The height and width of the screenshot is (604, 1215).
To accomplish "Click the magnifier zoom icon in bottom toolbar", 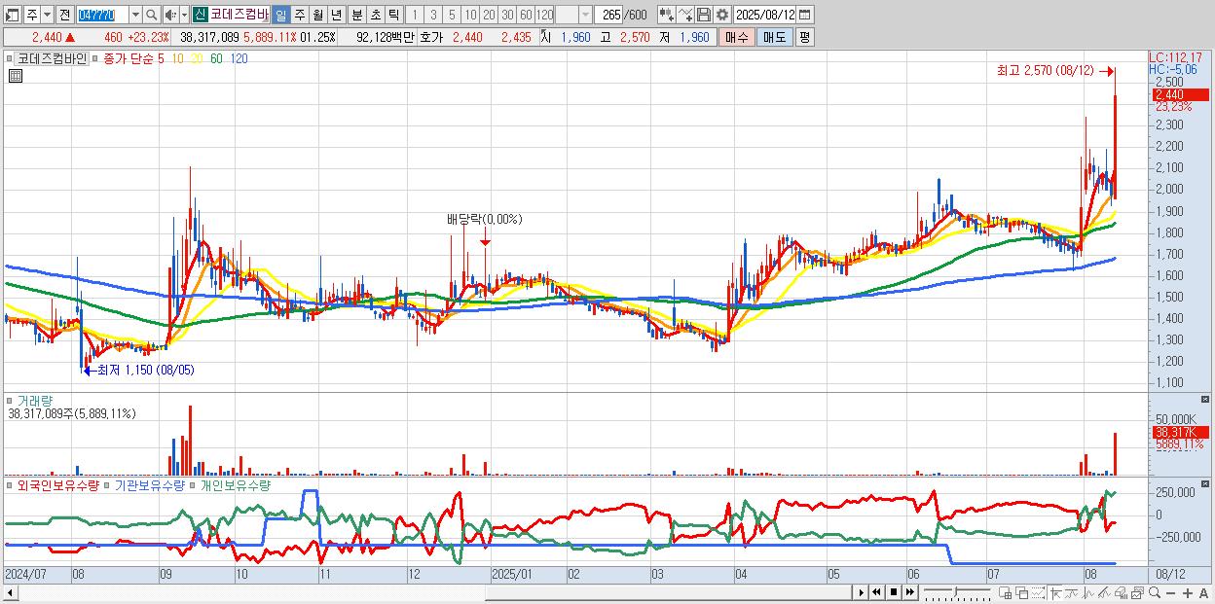I will (1155, 593).
